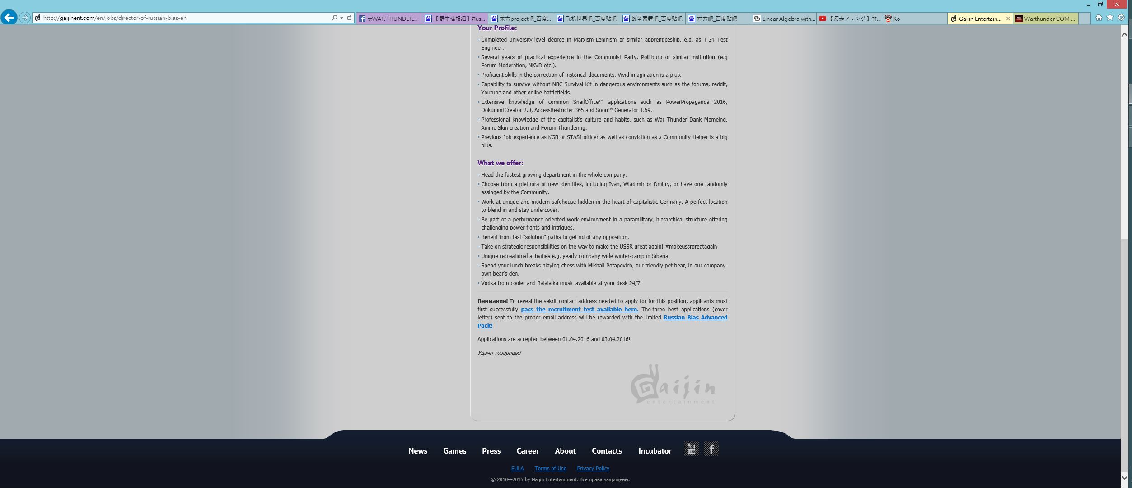Open Favorites with the star icon
Viewport: 1132px width, 488px height.
pos(1110,18)
